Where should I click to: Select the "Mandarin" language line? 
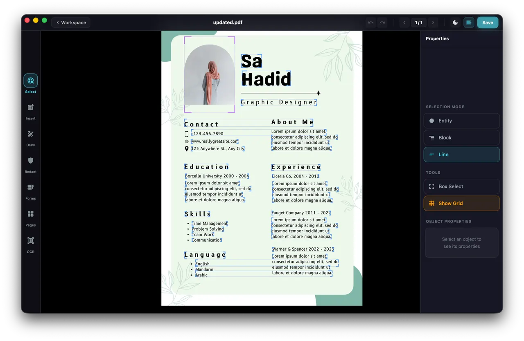point(204,269)
